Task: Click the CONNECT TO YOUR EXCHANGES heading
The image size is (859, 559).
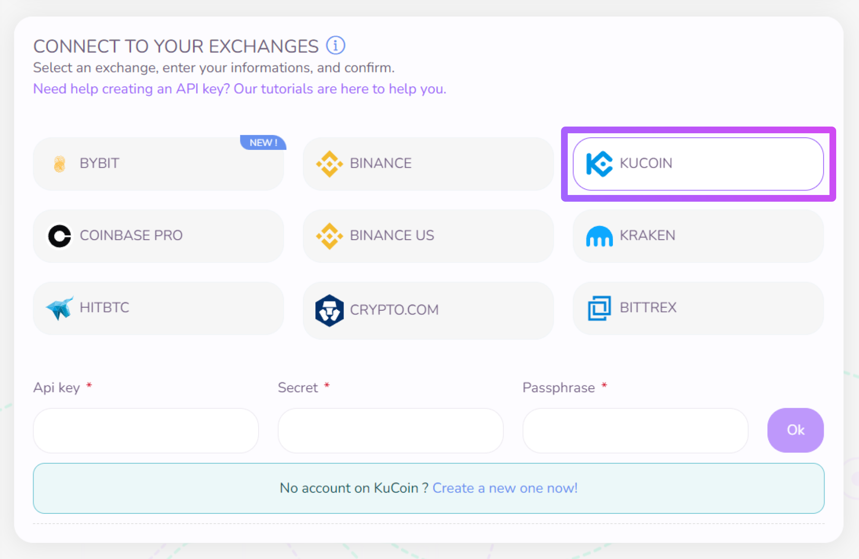Action: coord(176,46)
